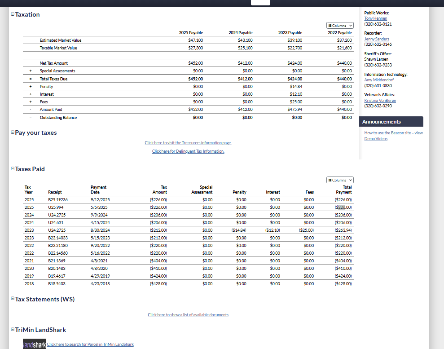Collapse the Taxation section

pyautogui.click(x=12, y=14)
